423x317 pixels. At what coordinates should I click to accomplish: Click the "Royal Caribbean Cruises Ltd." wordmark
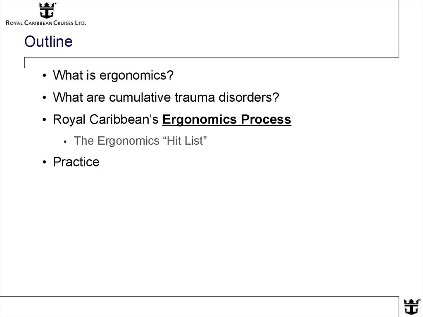click(x=46, y=24)
